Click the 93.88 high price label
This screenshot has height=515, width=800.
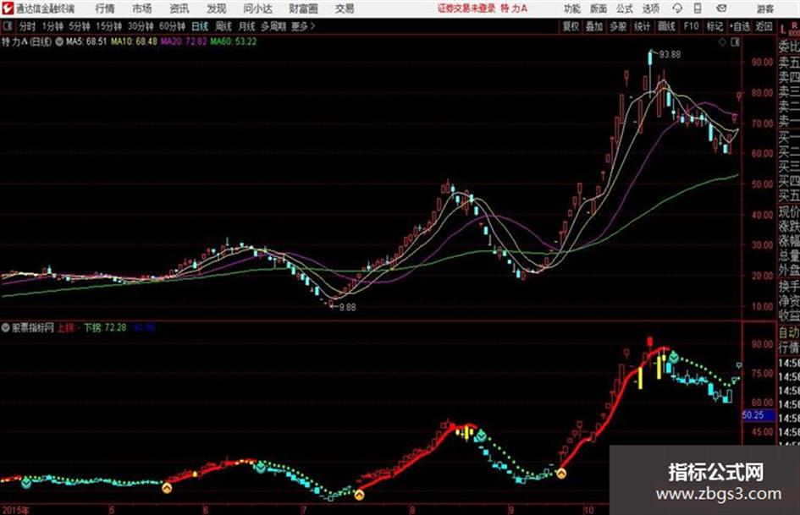point(670,54)
